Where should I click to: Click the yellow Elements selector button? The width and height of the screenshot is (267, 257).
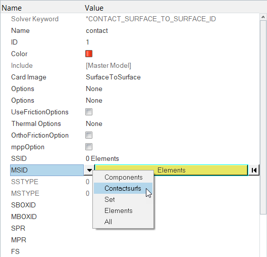171,170
